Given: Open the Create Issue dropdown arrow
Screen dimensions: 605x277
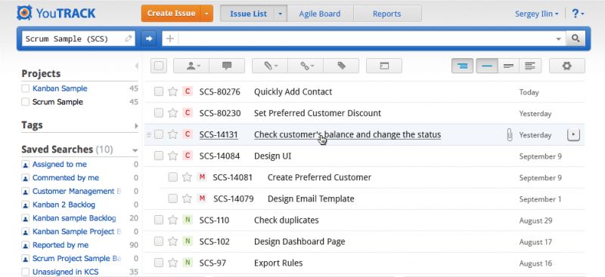Looking at the screenshot, I should (206, 14).
